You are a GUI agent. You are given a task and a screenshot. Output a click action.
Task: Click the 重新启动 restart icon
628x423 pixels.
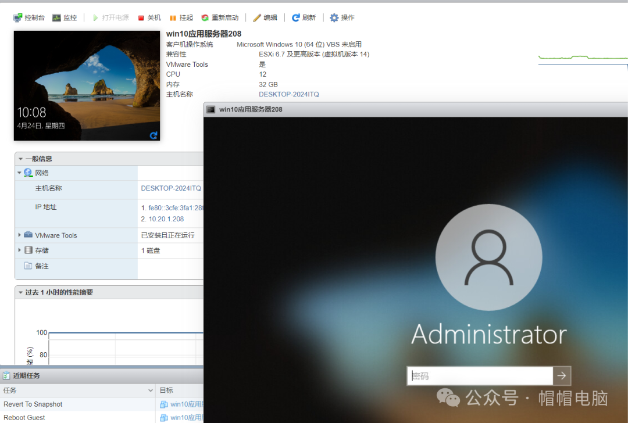click(205, 18)
